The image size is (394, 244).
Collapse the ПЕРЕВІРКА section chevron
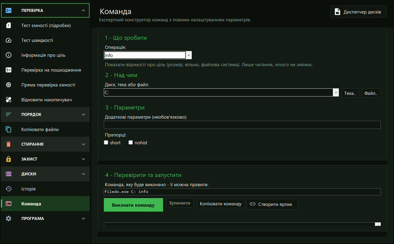pos(83,11)
